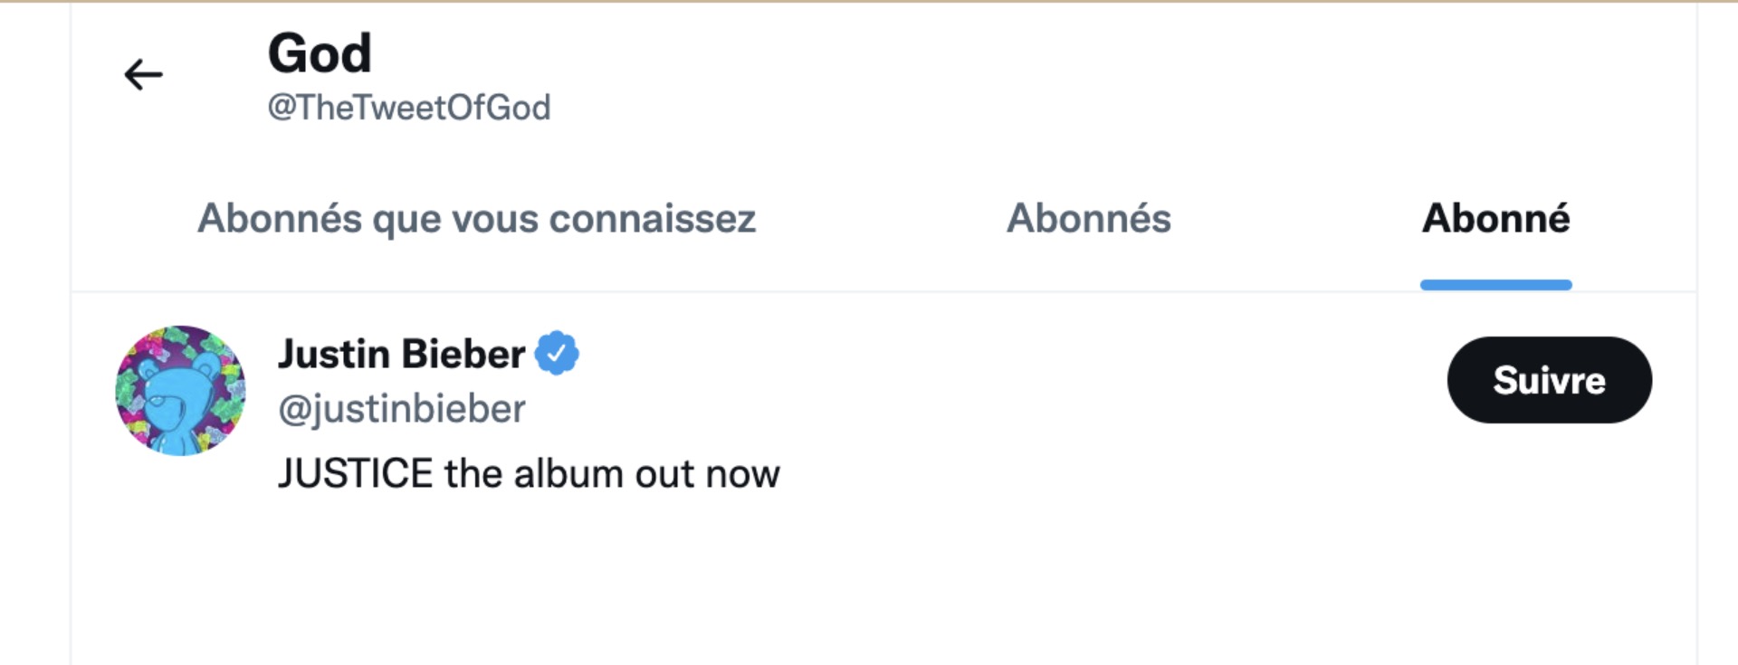Select the active Abonné tab
Viewport: 1738px width, 665px height.
tap(1496, 218)
